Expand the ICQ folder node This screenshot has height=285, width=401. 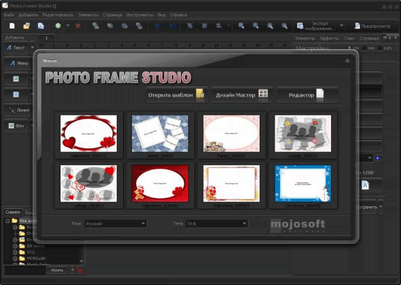pyautogui.click(x=15, y=252)
